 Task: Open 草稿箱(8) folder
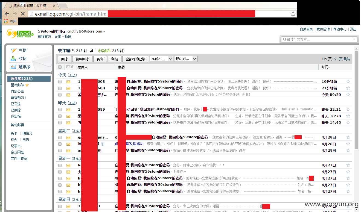[x=18, y=98]
